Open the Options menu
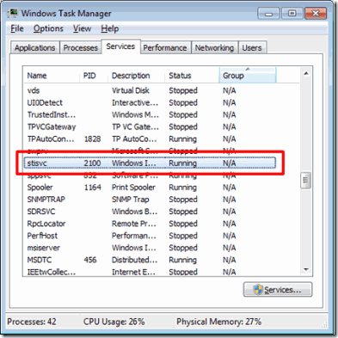 coord(48,28)
